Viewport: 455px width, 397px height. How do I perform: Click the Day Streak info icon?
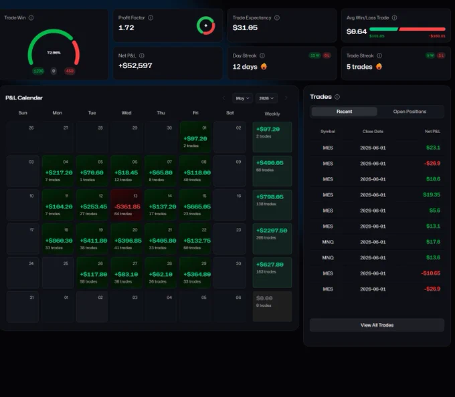(x=262, y=55)
